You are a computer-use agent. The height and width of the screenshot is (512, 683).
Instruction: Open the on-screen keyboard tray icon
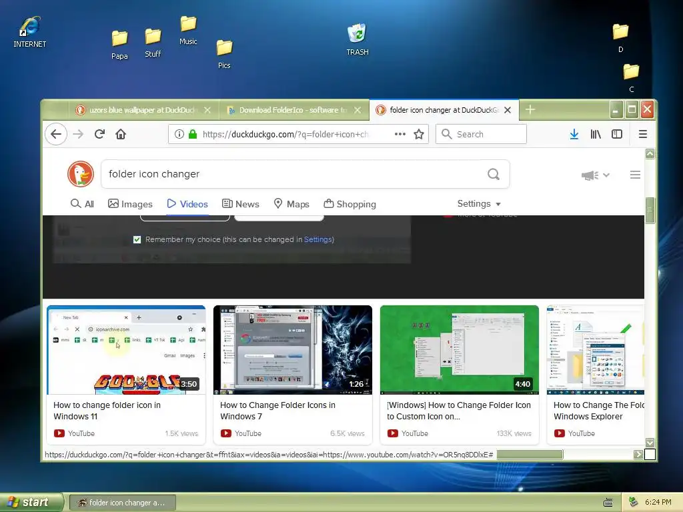coord(608,503)
